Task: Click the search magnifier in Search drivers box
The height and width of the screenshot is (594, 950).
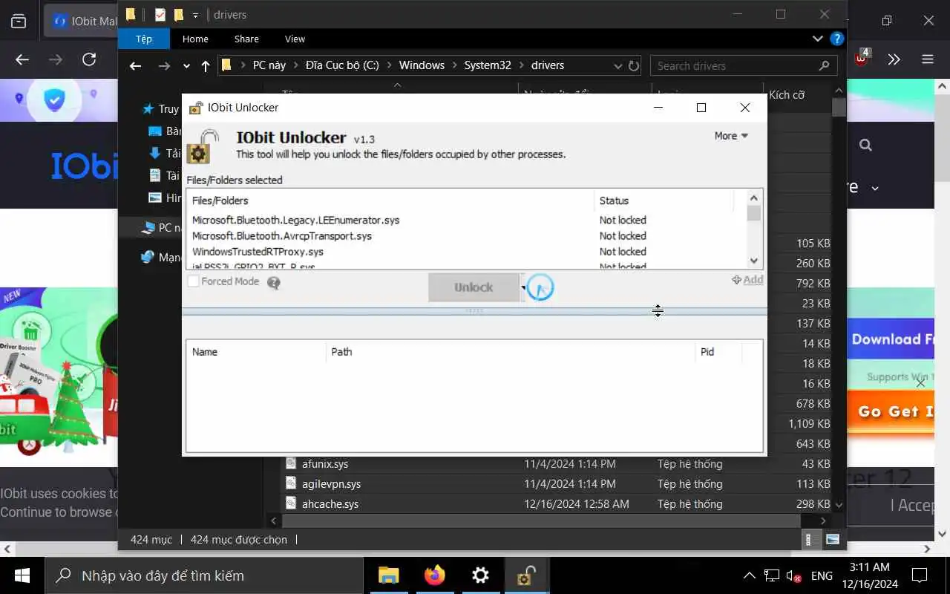Action: coord(824,65)
